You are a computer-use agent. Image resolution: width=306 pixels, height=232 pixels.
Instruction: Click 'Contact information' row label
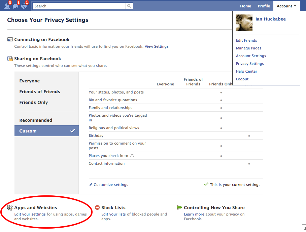pos(107,163)
